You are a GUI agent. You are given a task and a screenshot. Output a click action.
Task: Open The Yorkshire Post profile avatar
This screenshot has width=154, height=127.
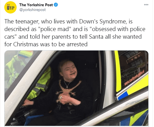[10, 7]
